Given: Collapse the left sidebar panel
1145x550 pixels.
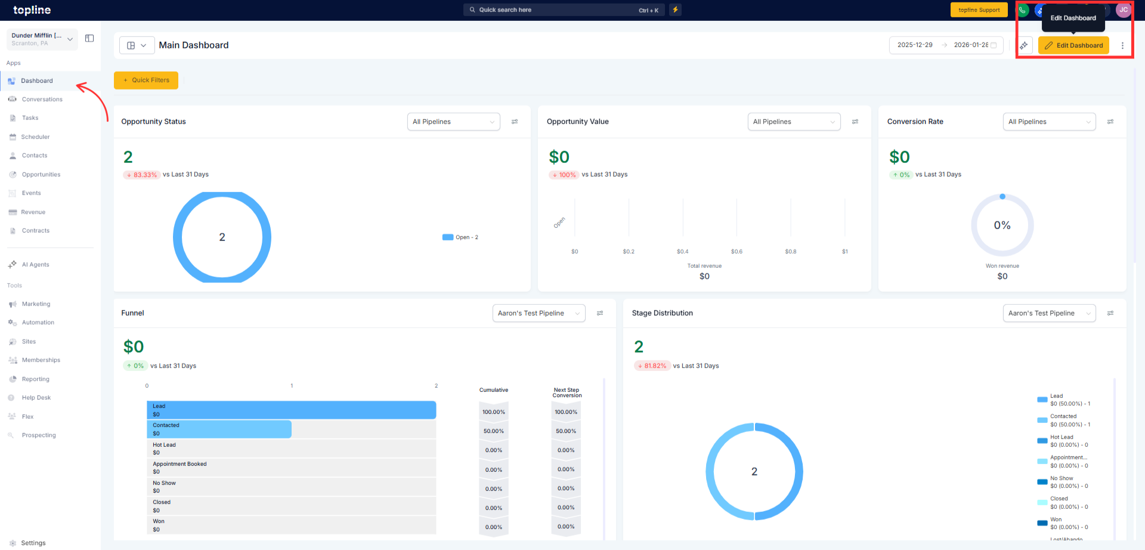Looking at the screenshot, I should pyautogui.click(x=89, y=39).
